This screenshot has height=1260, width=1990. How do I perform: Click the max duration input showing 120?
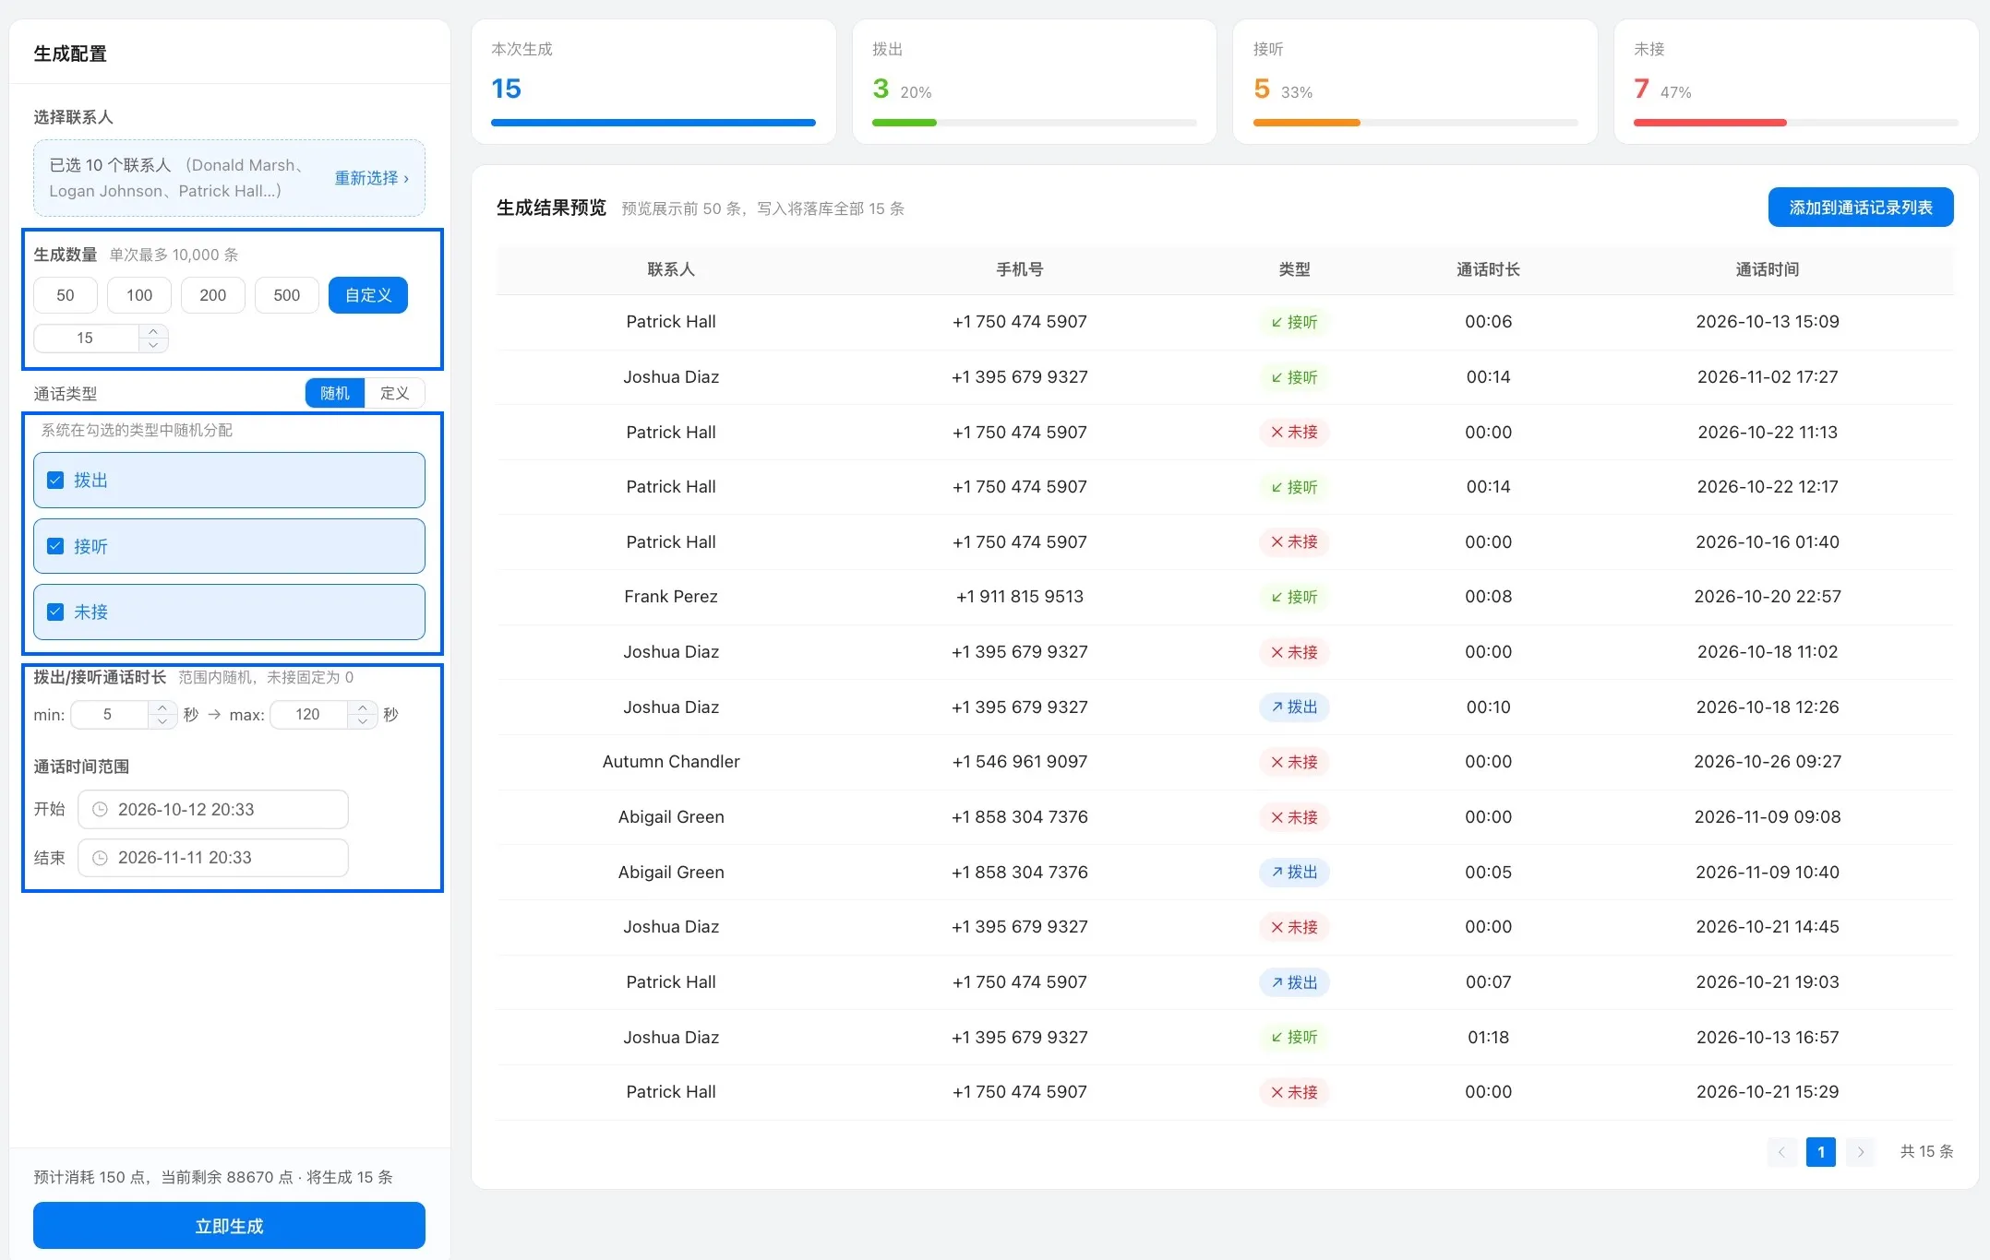point(308,715)
